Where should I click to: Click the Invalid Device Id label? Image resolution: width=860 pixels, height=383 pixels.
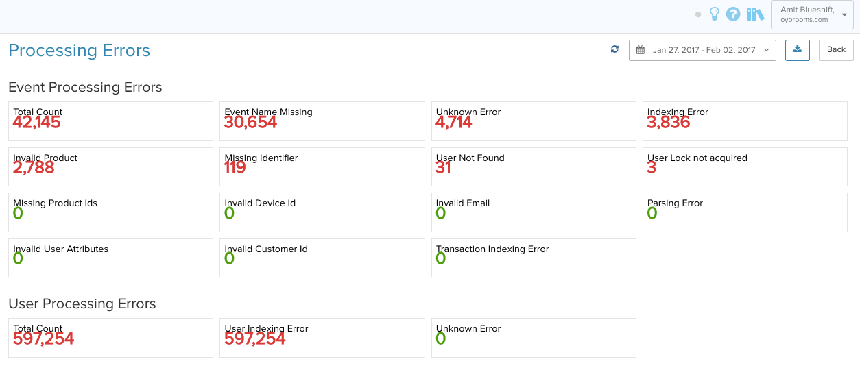pyautogui.click(x=260, y=203)
